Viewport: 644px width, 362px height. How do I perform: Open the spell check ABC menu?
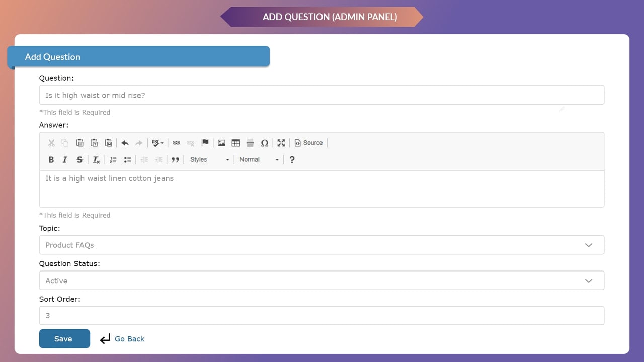coord(157,143)
